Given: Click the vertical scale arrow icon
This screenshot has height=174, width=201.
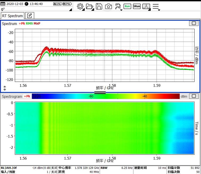Looking at the screenshot, I should 5,88.
